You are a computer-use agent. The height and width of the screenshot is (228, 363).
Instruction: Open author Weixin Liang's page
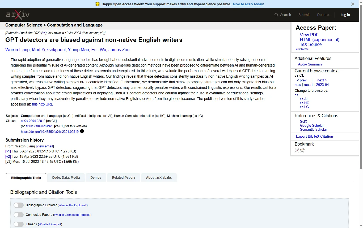(x=17, y=50)
